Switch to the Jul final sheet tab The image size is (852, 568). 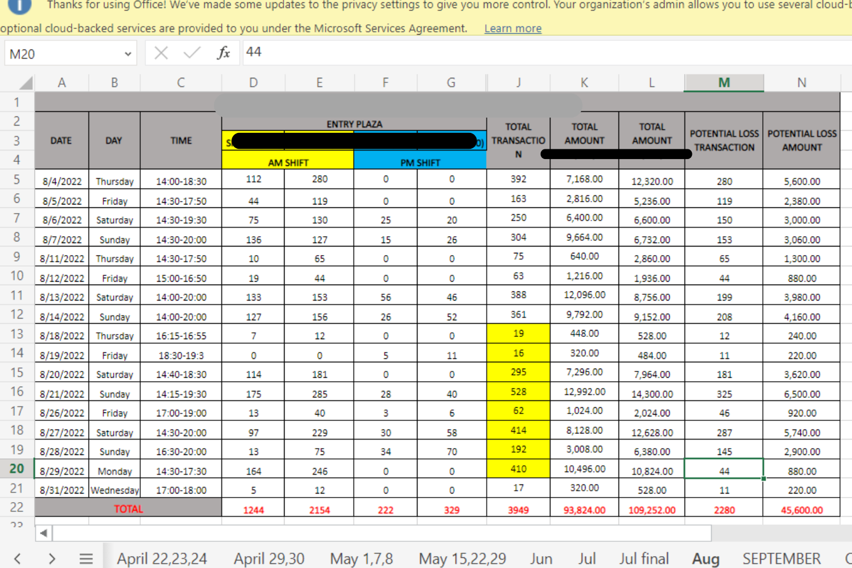pos(644,559)
